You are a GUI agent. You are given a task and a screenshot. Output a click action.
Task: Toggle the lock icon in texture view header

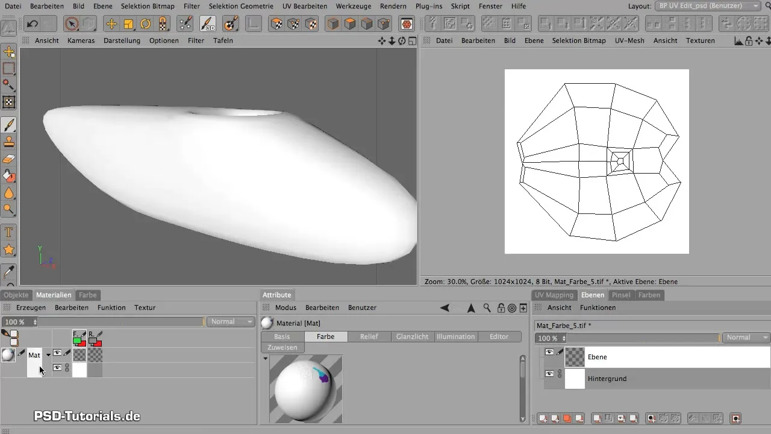[x=749, y=41]
